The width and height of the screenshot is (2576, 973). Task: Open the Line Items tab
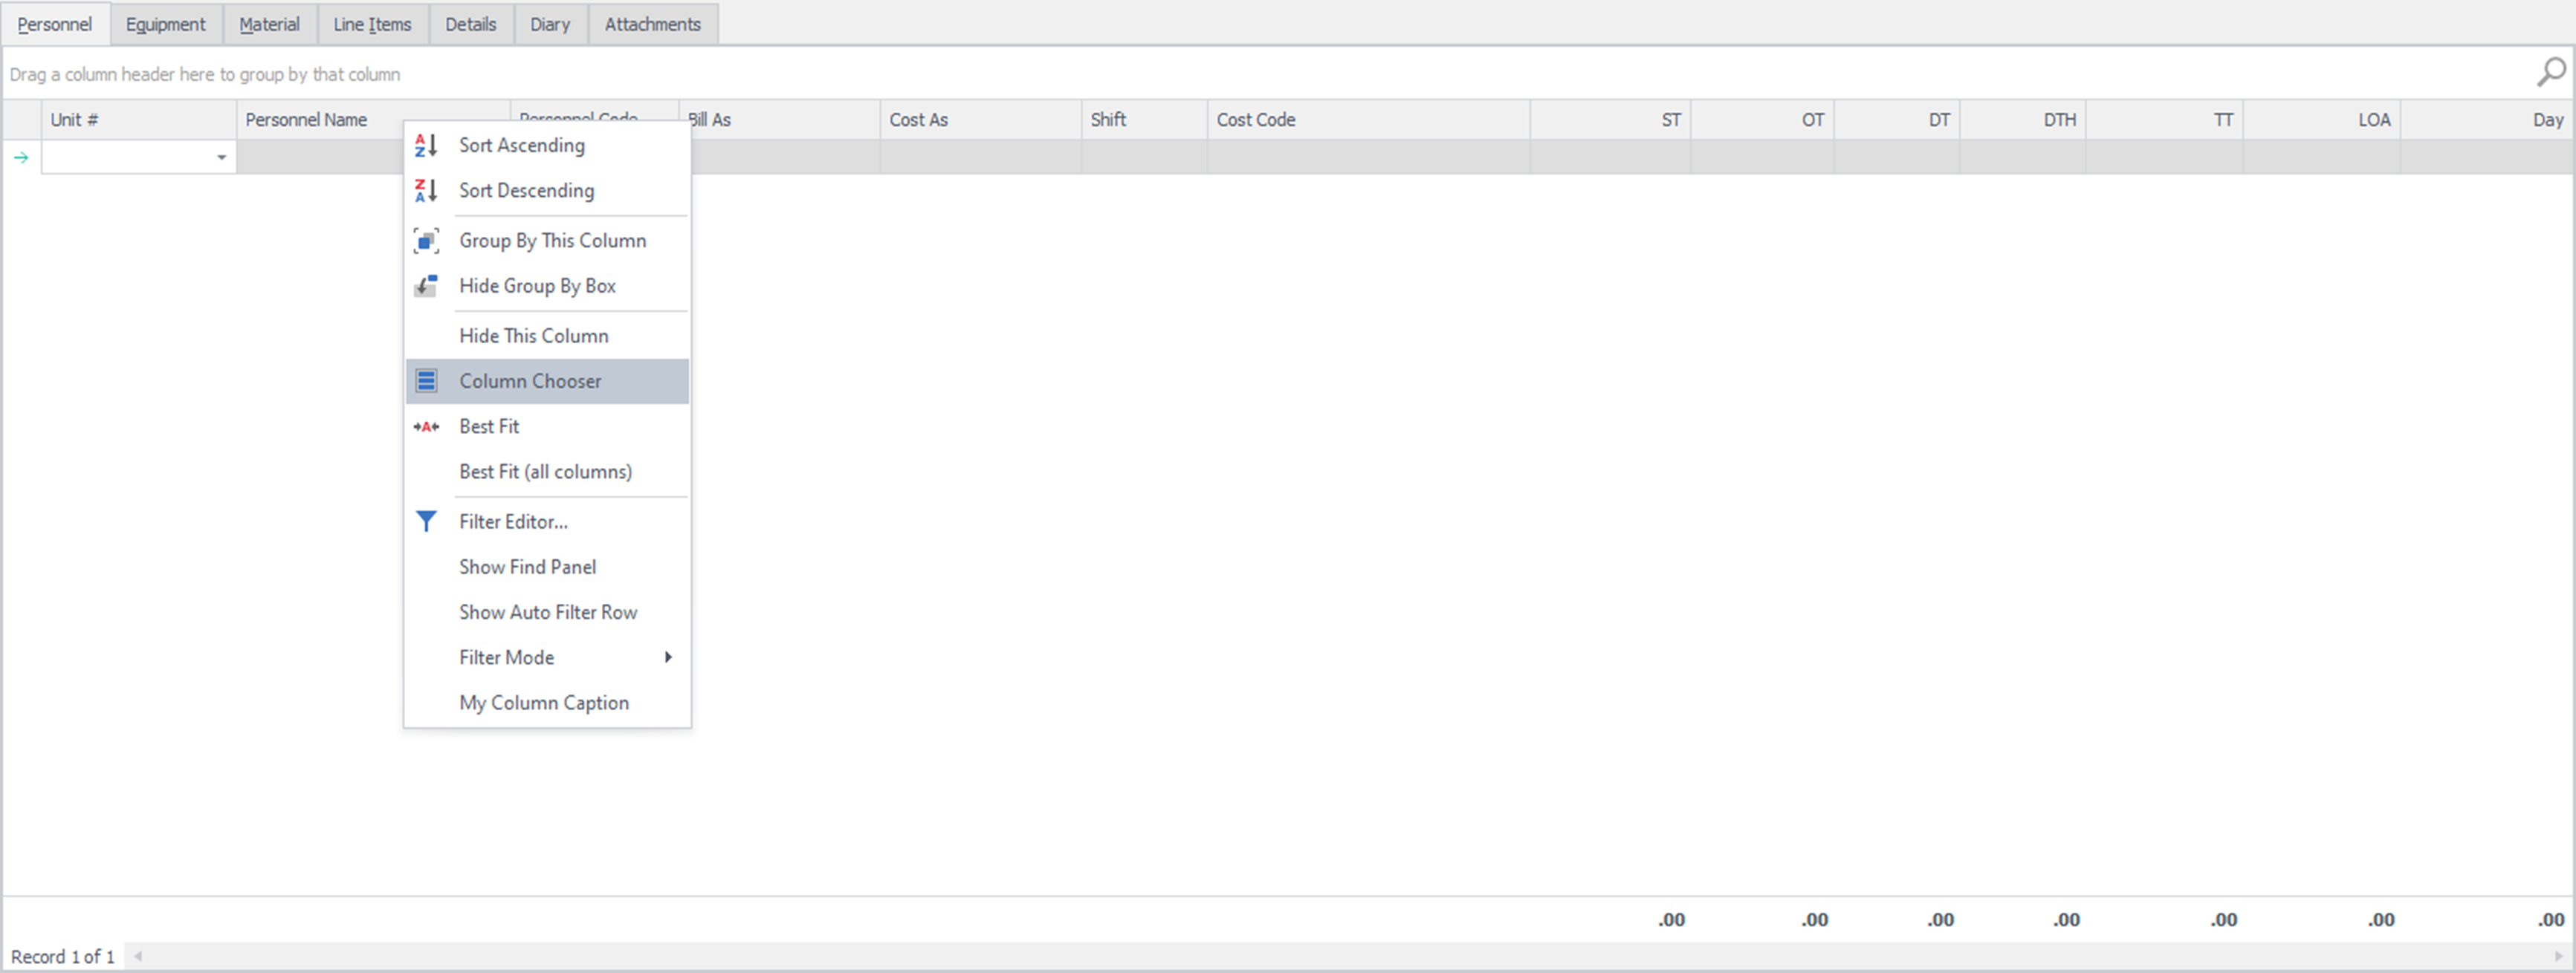(372, 24)
